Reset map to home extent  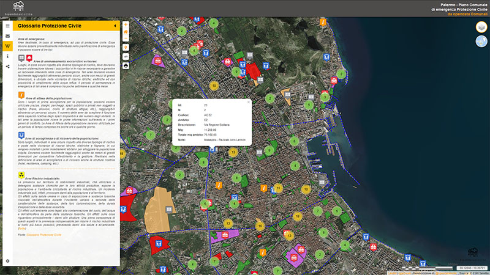click(x=126, y=32)
